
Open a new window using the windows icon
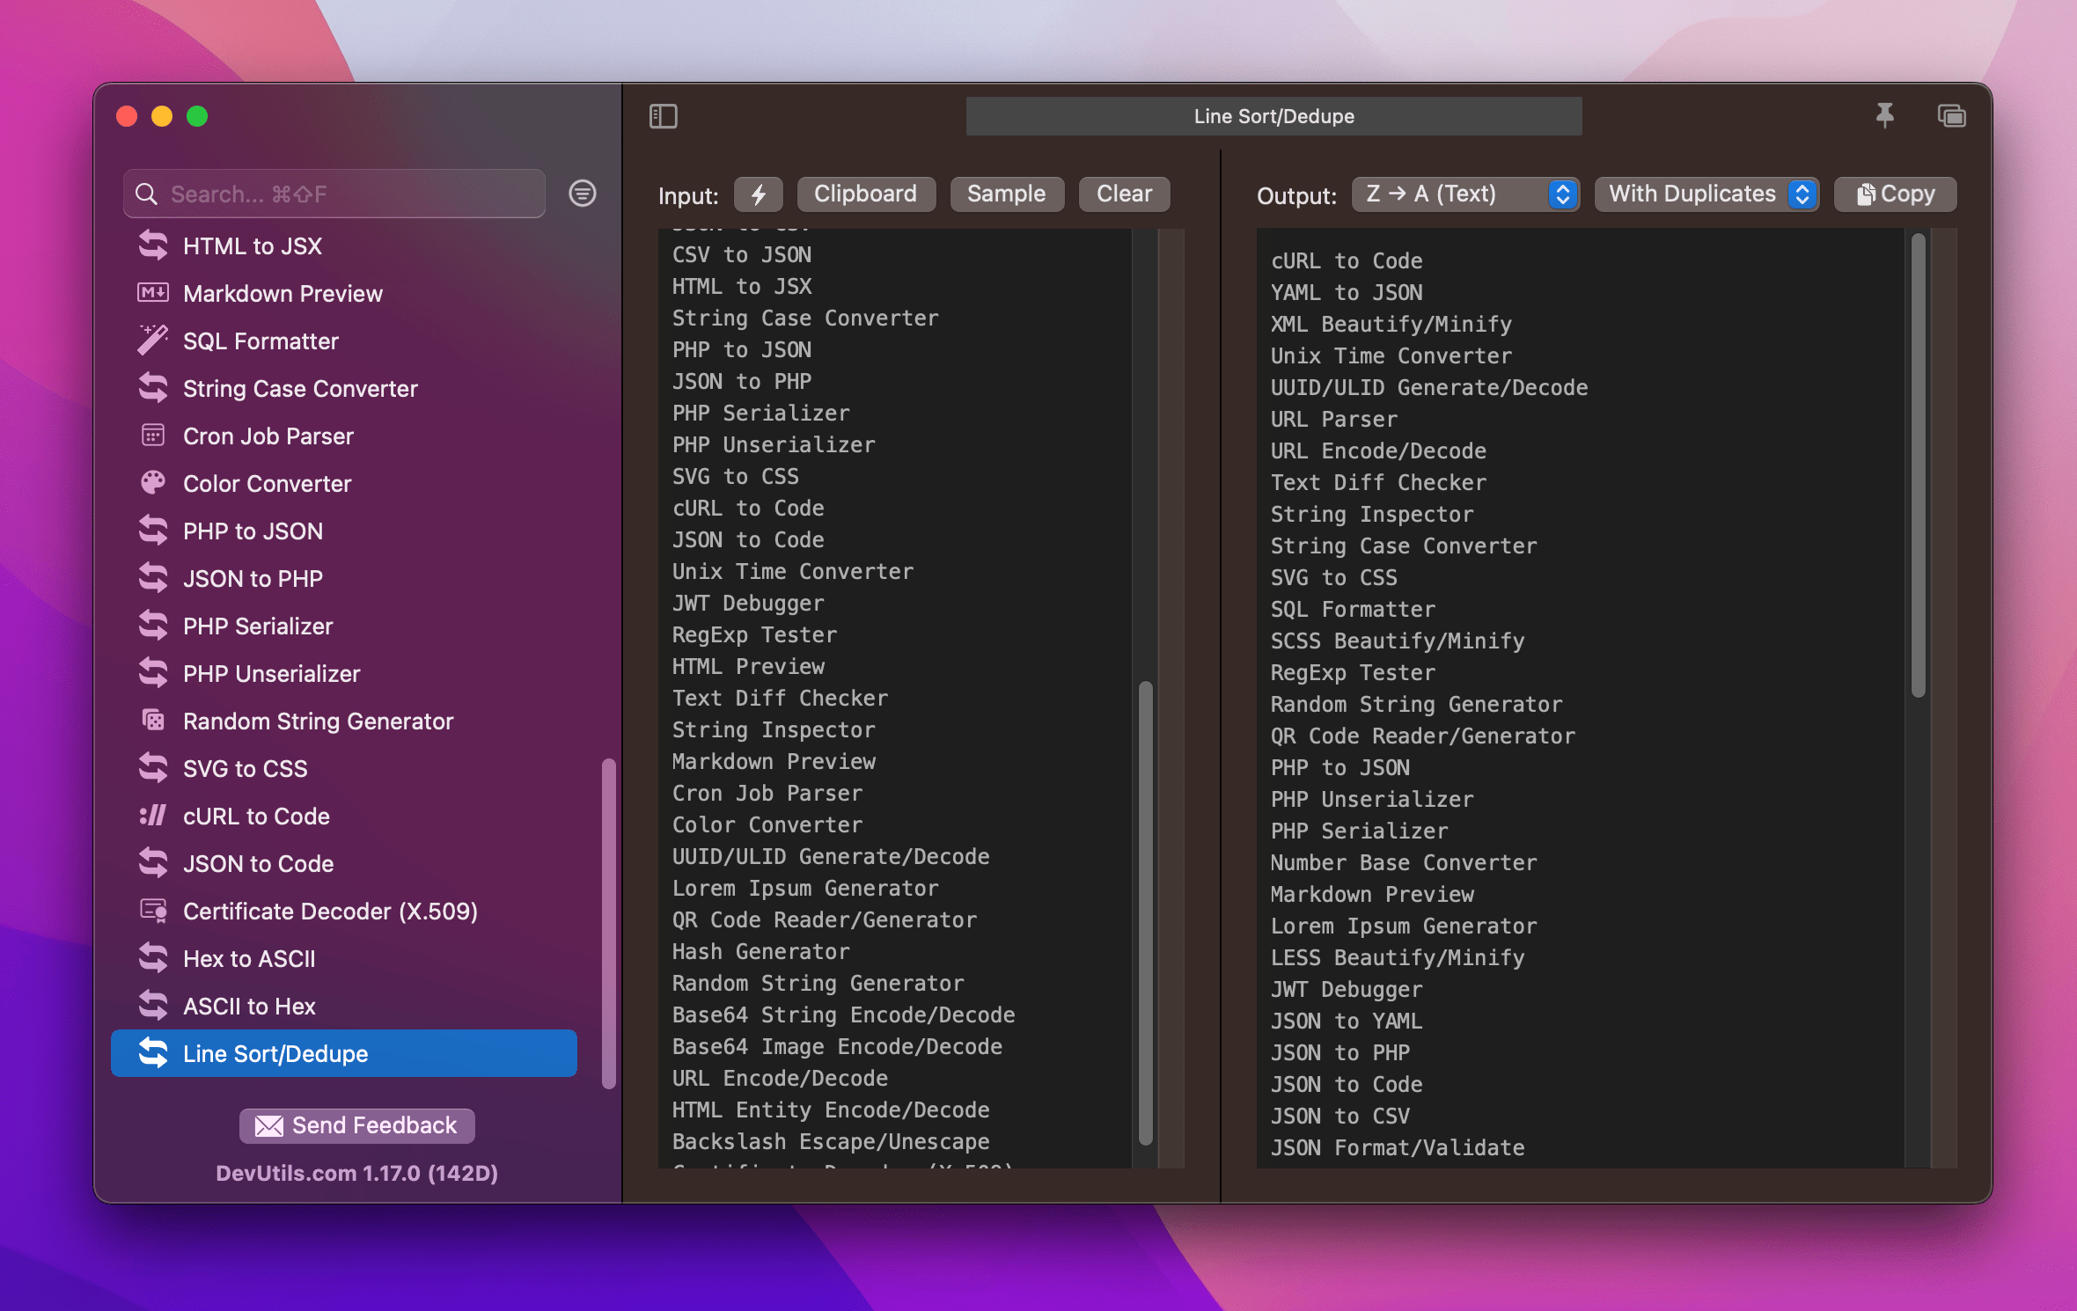[x=1951, y=115]
